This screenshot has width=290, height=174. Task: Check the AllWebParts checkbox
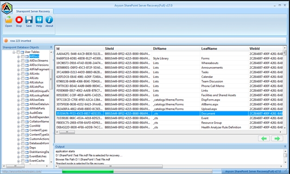click(23, 109)
